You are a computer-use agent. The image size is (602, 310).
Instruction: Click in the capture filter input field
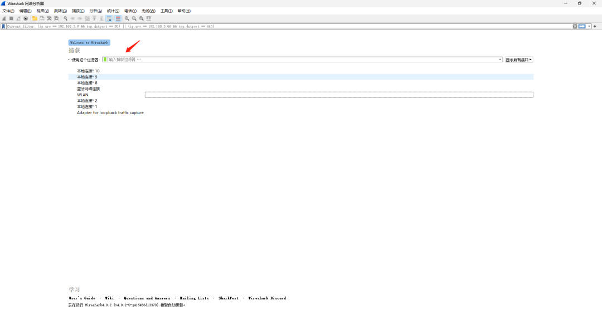coord(303,60)
